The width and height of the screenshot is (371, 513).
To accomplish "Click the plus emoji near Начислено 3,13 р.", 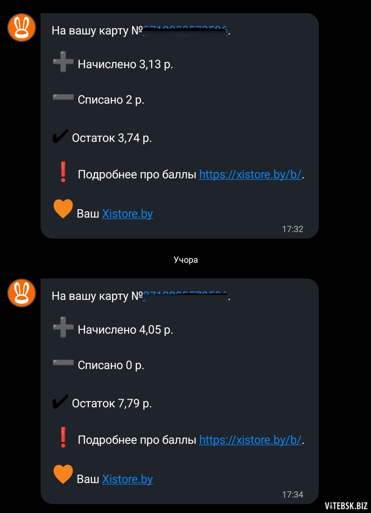I will [x=63, y=61].
